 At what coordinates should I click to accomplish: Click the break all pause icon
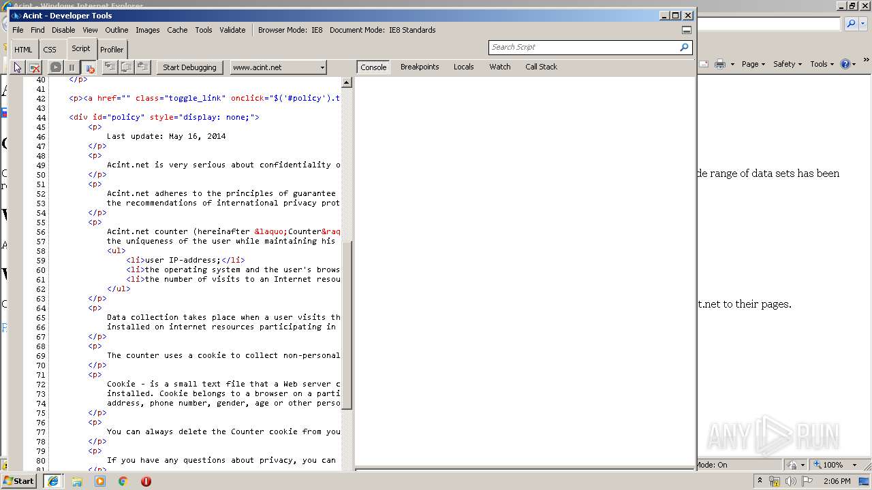(72, 67)
